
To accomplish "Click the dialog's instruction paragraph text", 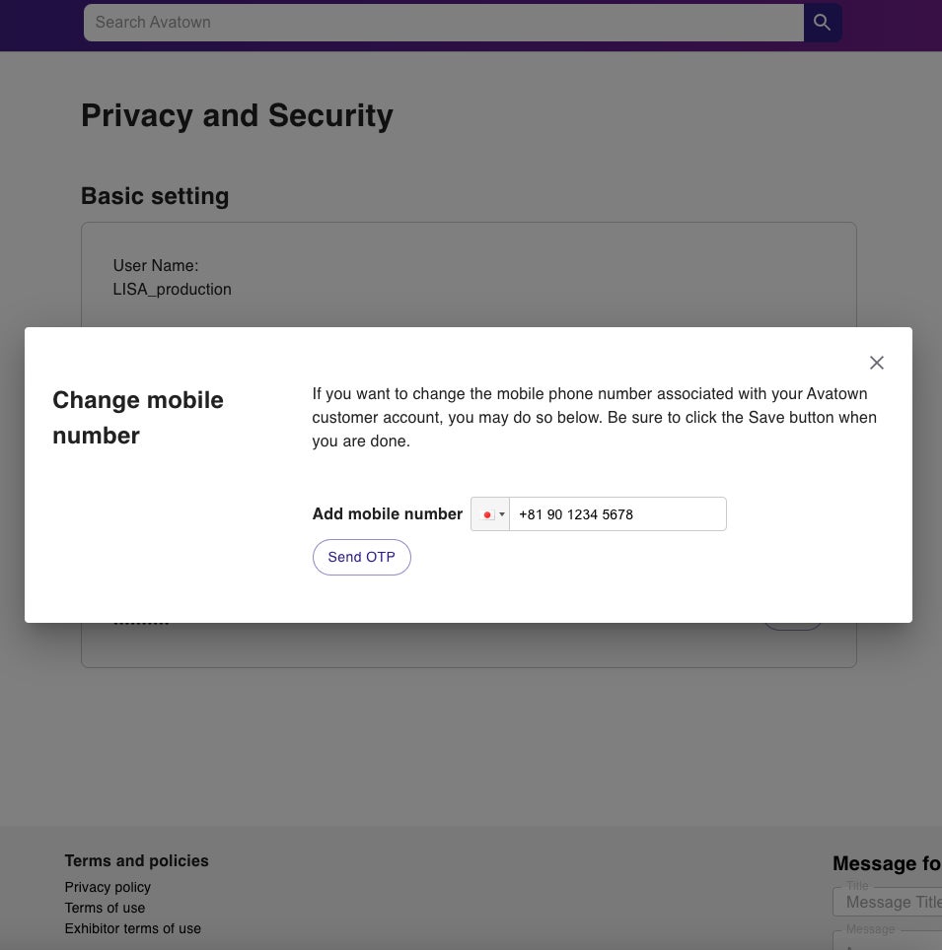I will click(x=594, y=417).
